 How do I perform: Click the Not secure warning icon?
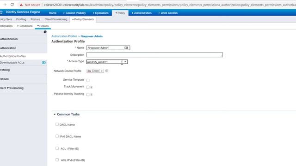pyautogui.click(x=21, y=5)
